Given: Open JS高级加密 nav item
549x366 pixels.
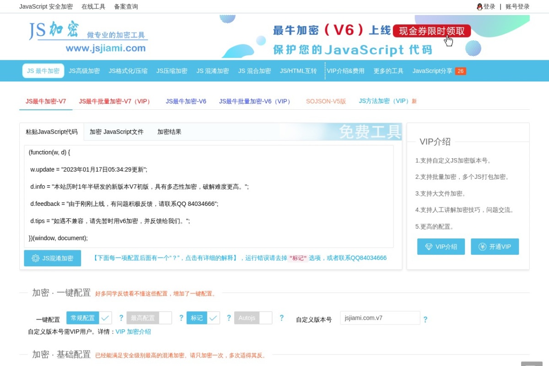Looking at the screenshot, I should 84,71.
